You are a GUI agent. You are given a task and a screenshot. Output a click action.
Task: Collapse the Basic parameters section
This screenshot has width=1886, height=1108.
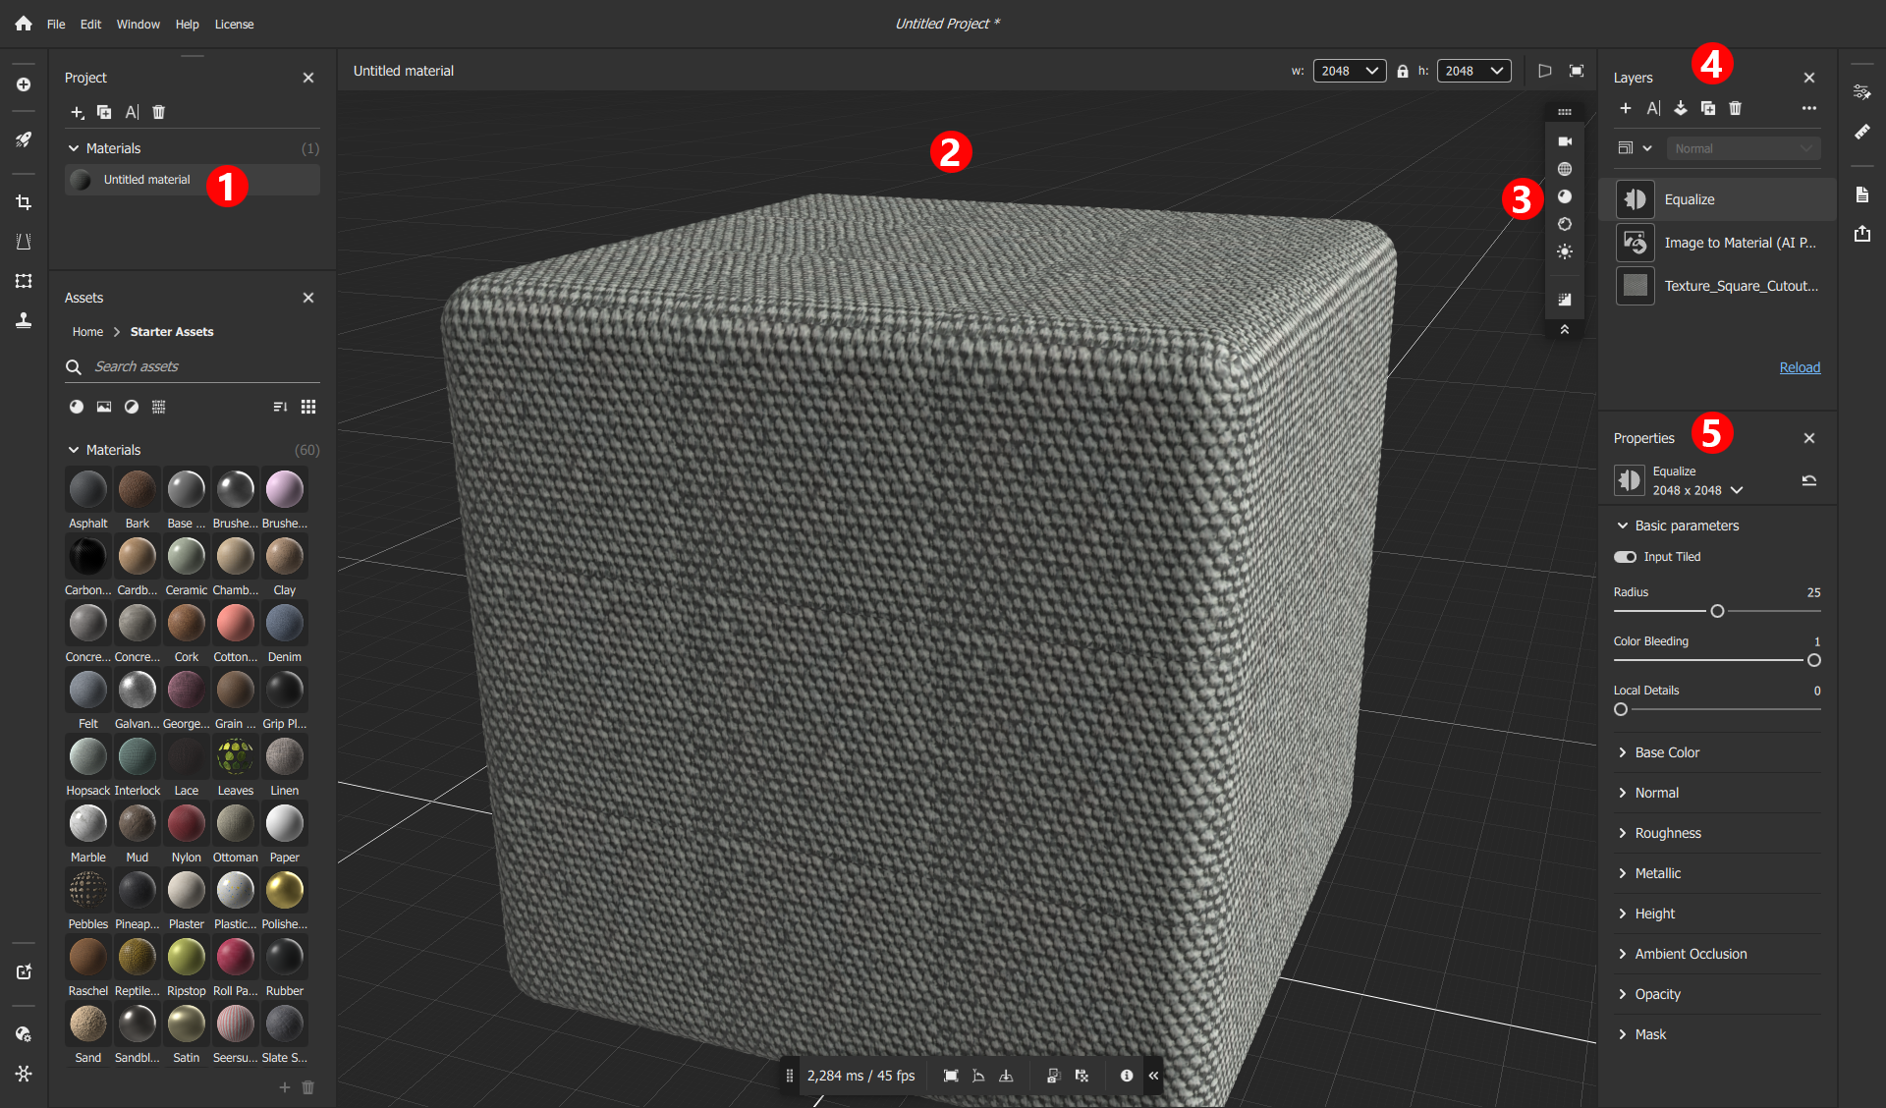[1623, 526]
